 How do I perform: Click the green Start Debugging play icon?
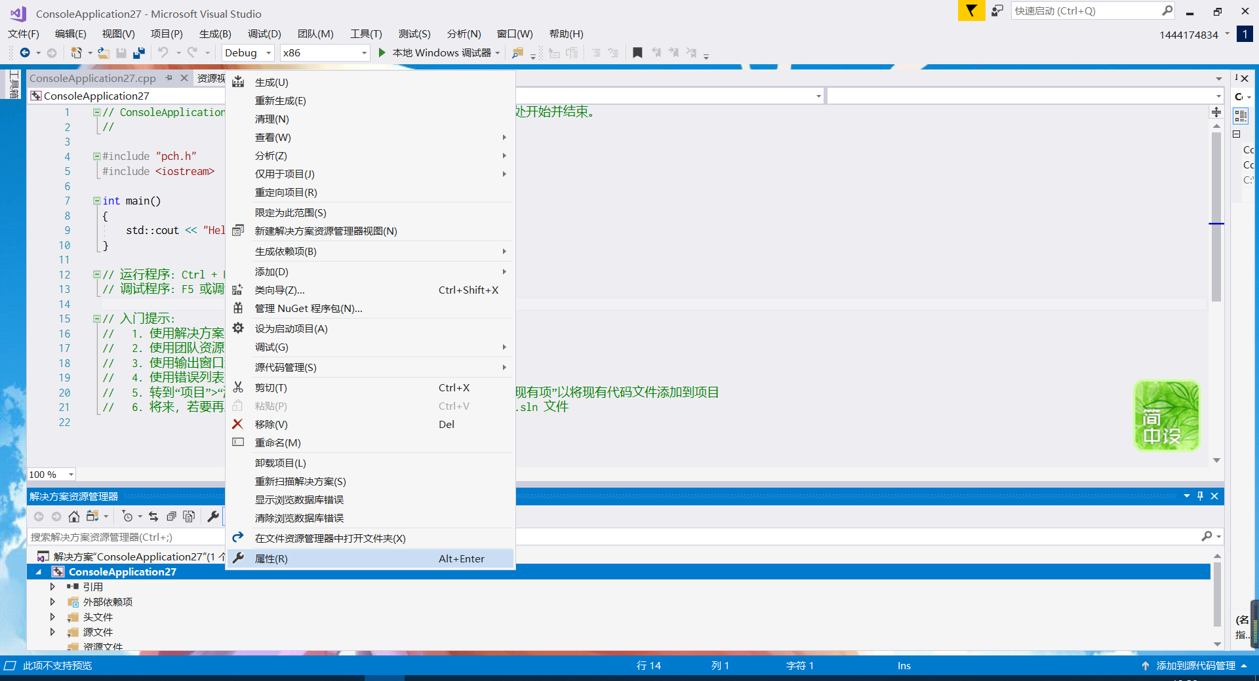pos(382,52)
